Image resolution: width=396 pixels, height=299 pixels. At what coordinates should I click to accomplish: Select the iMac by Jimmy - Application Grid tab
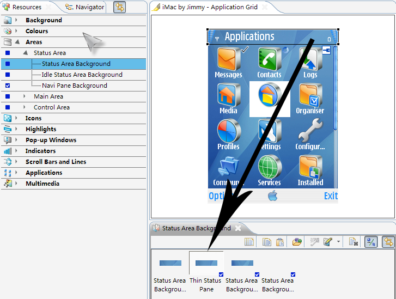210,7
